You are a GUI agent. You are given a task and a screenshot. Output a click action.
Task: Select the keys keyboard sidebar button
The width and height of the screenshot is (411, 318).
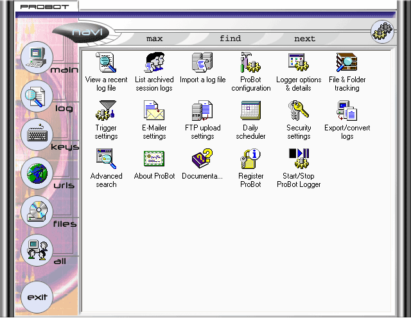[x=37, y=134]
